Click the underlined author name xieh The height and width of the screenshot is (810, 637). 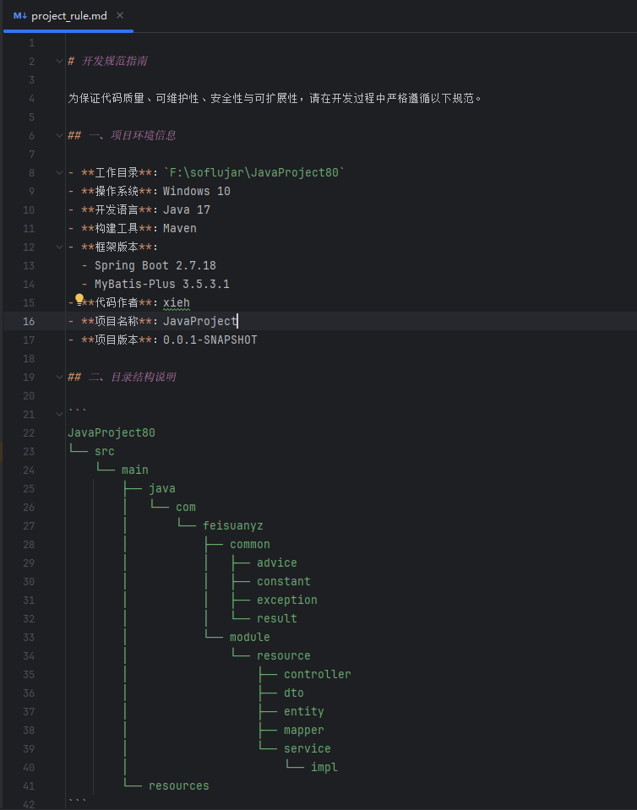click(177, 302)
